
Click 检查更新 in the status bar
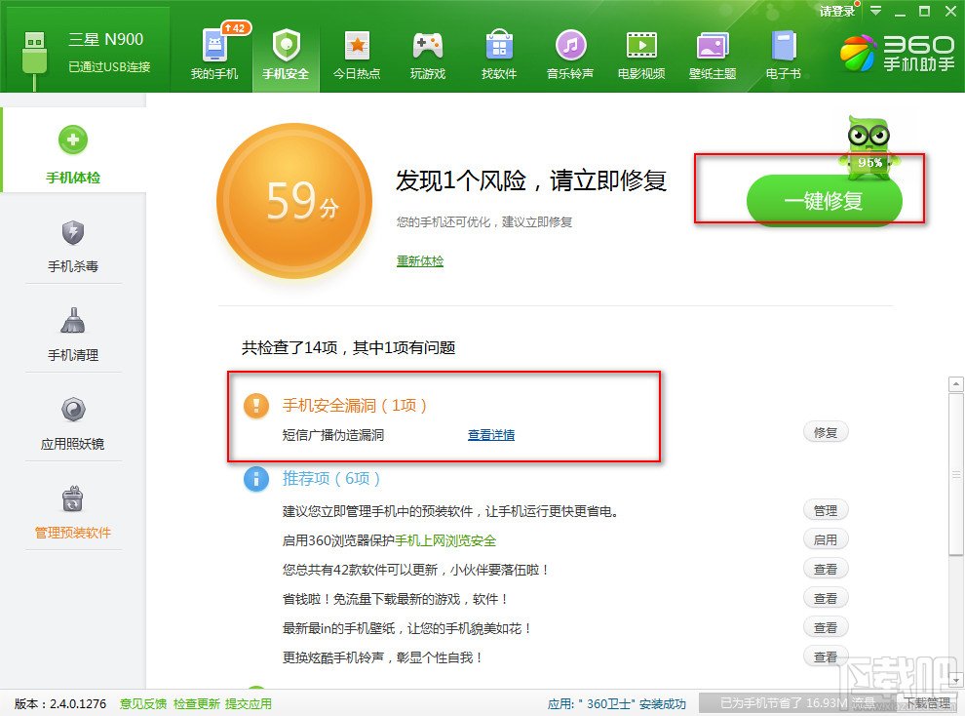tap(195, 702)
